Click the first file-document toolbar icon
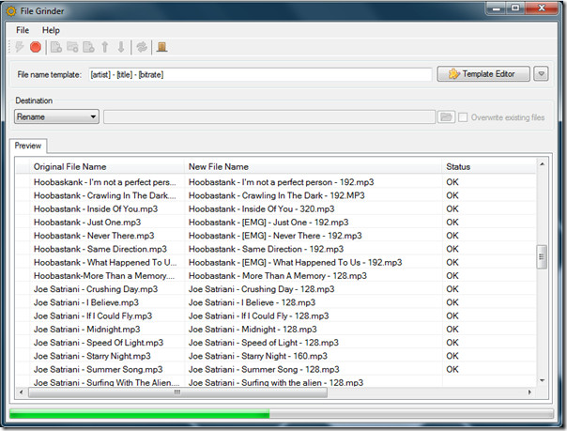Image resolution: width=567 pixels, height=431 pixels. click(56, 47)
